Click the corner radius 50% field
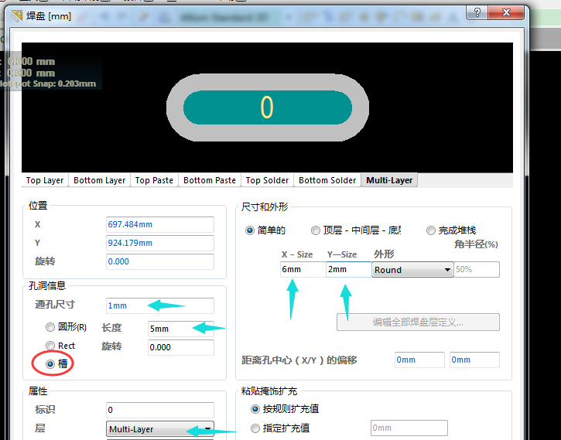561x440 pixels. tap(477, 270)
